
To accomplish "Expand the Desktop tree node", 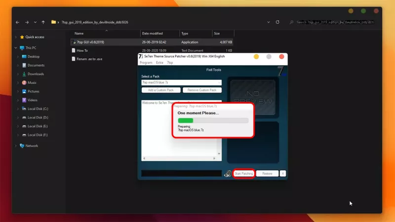I will [x=18, y=57].
